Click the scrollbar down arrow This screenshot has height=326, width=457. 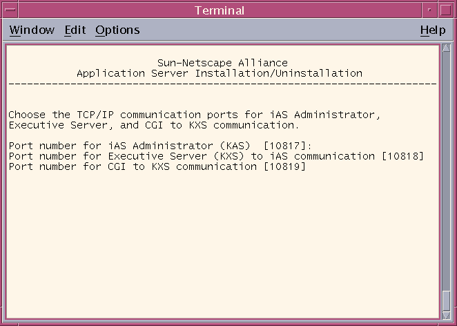pos(446,315)
